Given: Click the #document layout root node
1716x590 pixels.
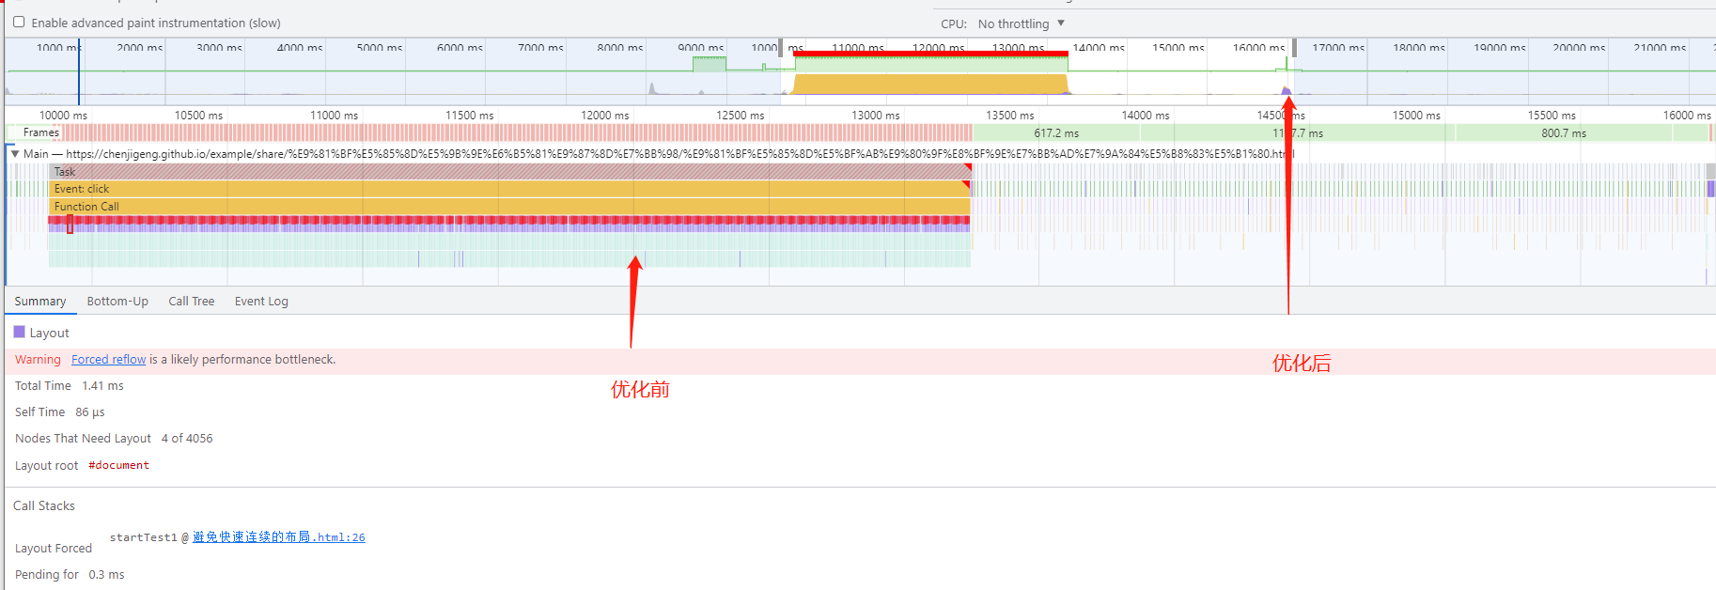Looking at the screenshot, I should tap(118, 466).
